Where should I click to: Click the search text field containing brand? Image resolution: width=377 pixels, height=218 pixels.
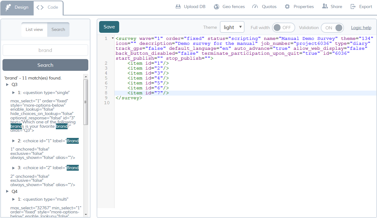[x=45, y=50]
